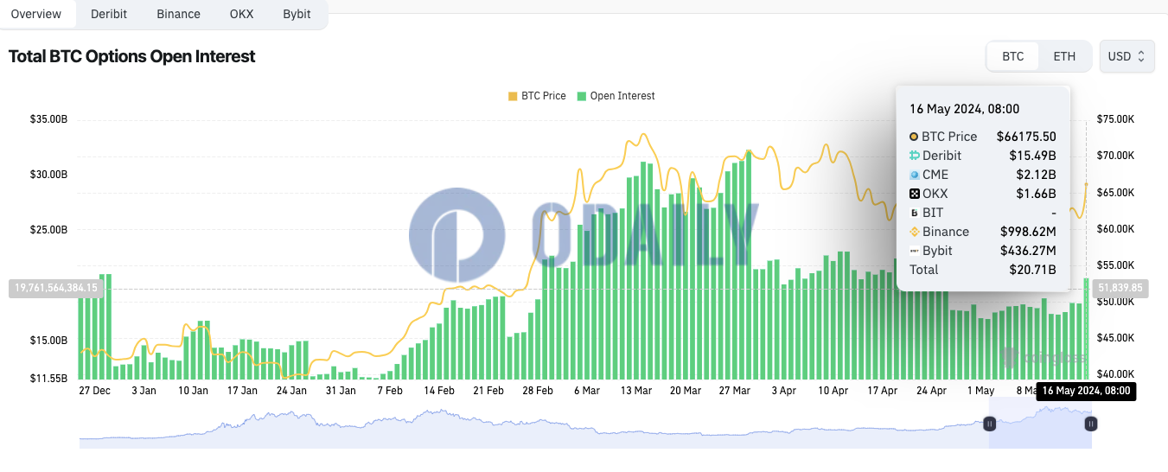Click the green Open Interest legend swatch

(582, 96)
